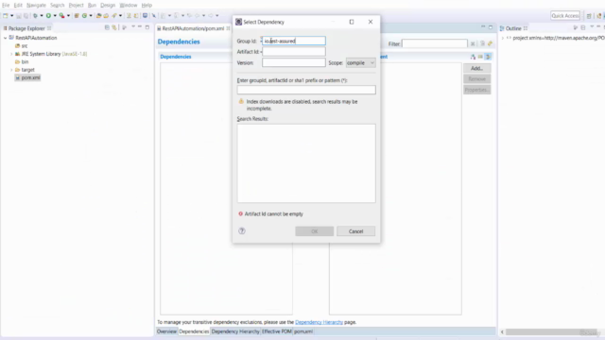Viewport: 605px width, 340px height.
Task: Open the Project menu
Action: 76,5
